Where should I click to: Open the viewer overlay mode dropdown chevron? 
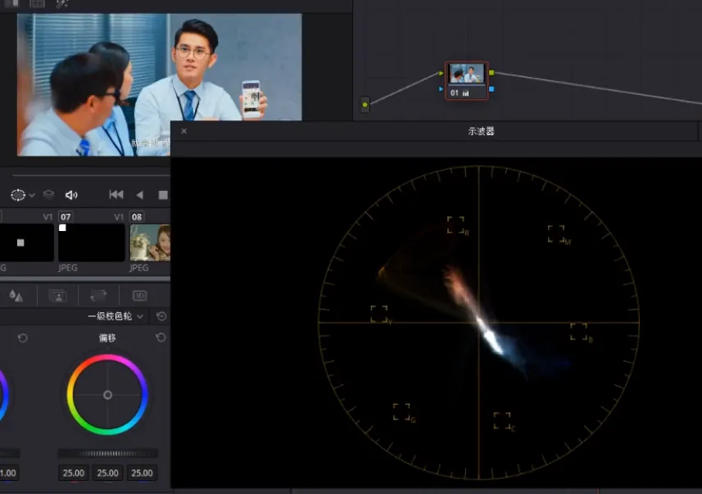point(32,195)
